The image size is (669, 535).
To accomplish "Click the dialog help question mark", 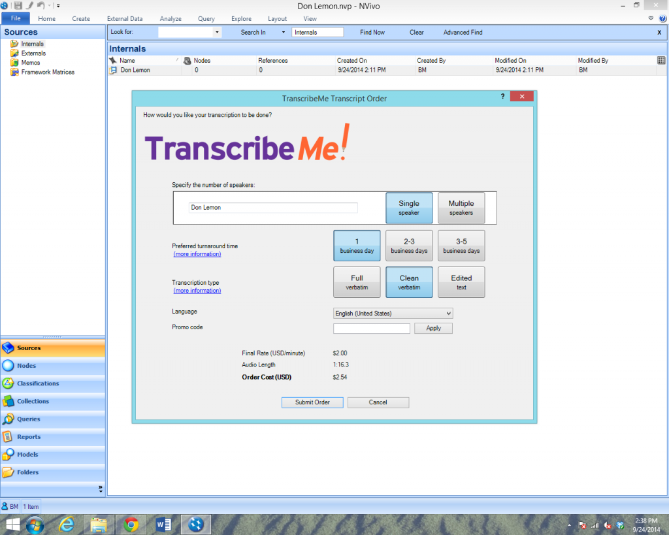I will (502, 97).
